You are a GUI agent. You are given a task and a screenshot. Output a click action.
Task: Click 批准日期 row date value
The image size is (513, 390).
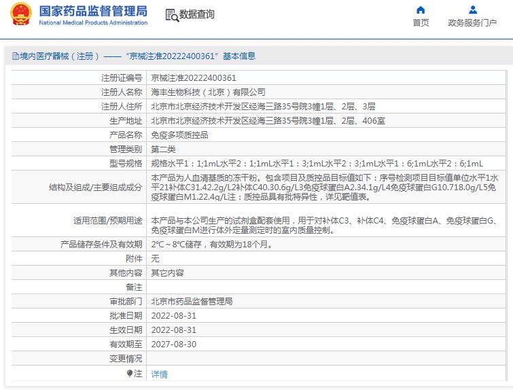174,316
